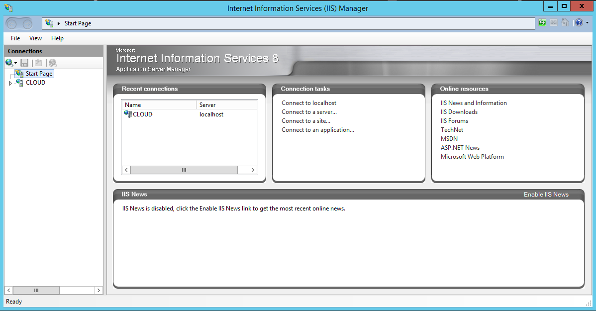Open the Create New Connection dropdown arrow

[15, 63]
